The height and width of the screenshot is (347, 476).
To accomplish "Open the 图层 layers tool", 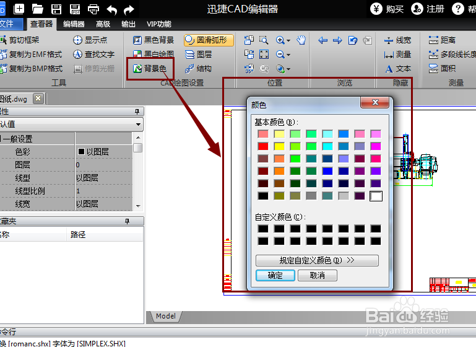I will [198, 55].
